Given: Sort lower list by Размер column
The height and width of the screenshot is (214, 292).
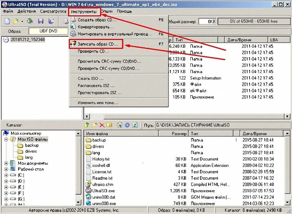Looking at the screenshot, I should (x=173, y=133).
